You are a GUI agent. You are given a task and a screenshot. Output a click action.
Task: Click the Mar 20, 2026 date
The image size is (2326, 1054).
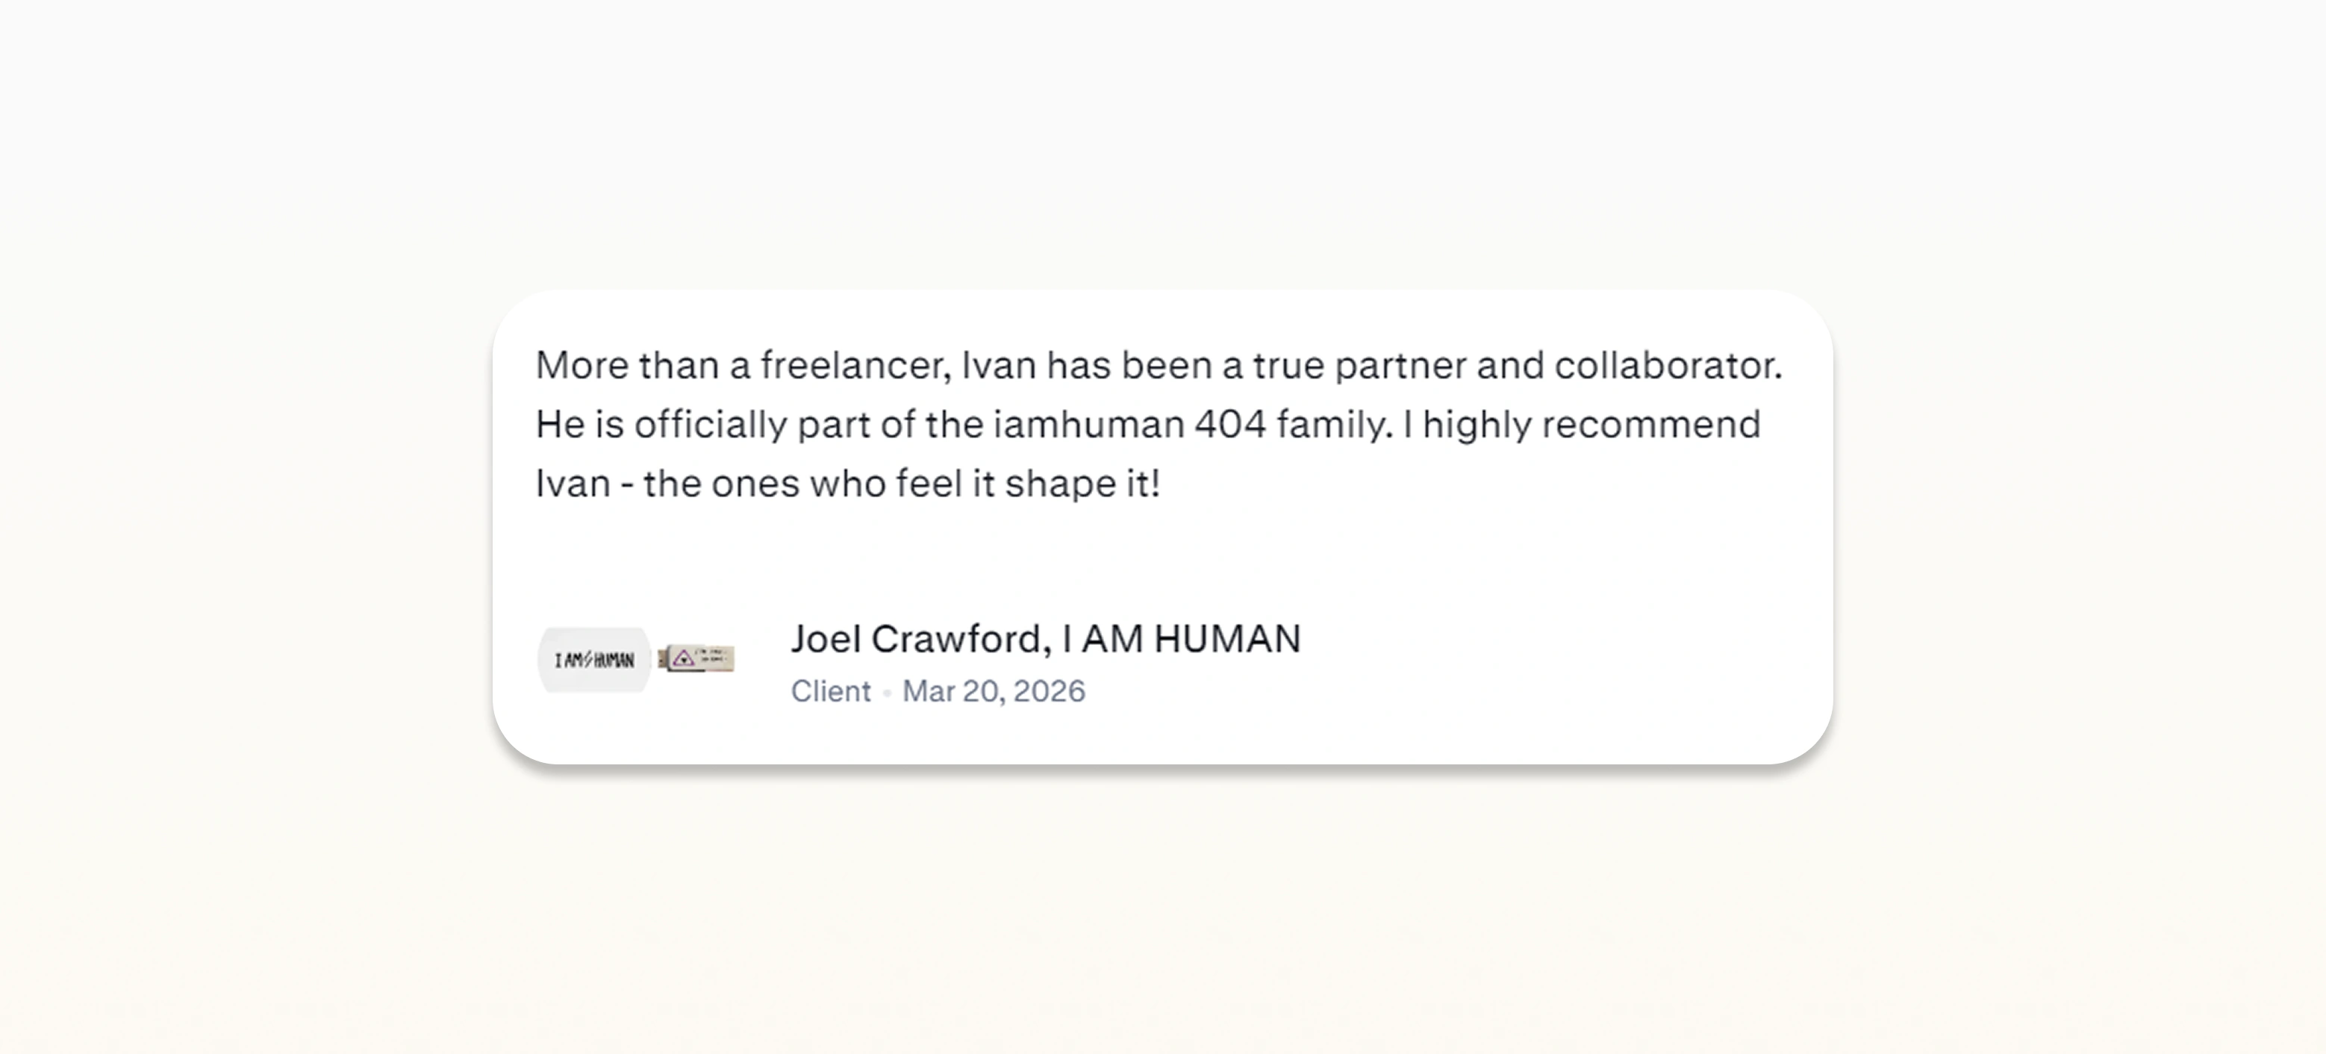[x=994, y=691]
